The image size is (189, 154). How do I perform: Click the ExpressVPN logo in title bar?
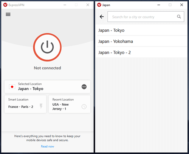[x=5, y=5]
